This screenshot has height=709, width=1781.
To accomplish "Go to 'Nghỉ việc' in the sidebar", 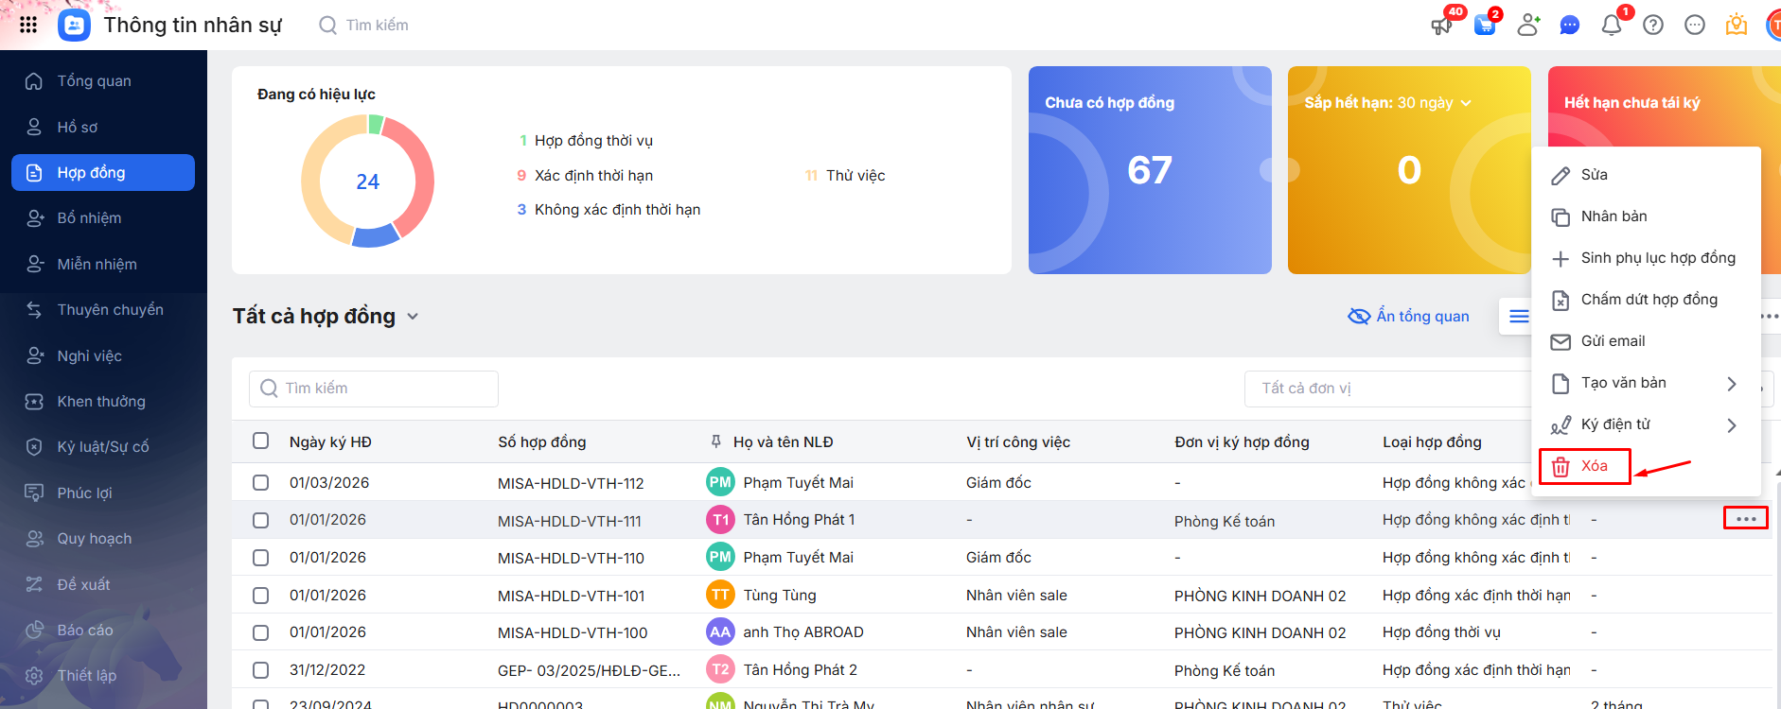I will tap(89, 355).
